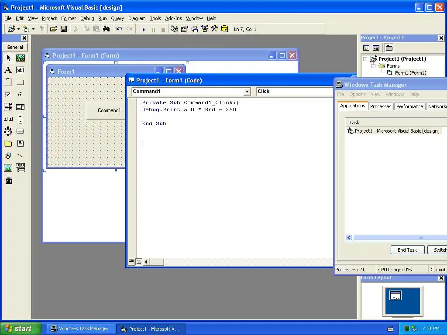Image resolution: width=447 pixels, height=335 pixels.
Task: Select the Line control in the toolbox
Action: click(20, 156)
